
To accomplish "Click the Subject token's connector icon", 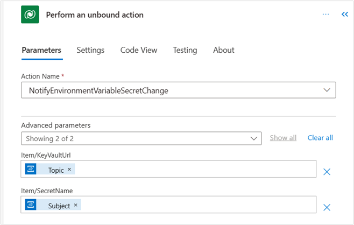I will coord(31,205).
